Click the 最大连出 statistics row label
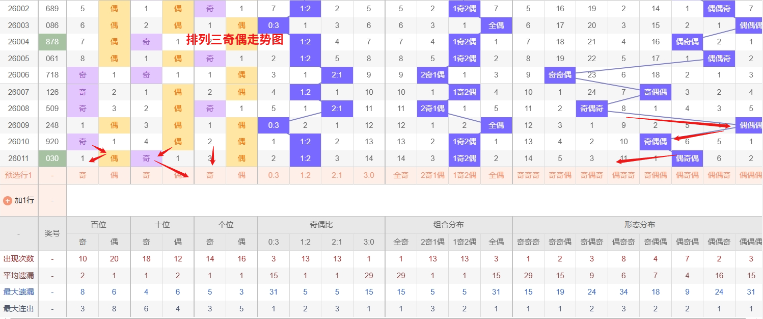Viewport: 763px width, 319px height. [19, 308]
